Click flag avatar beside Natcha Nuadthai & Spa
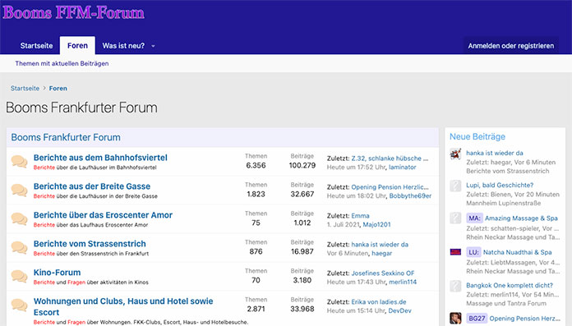Screen dimensions: 572x326 455,252
